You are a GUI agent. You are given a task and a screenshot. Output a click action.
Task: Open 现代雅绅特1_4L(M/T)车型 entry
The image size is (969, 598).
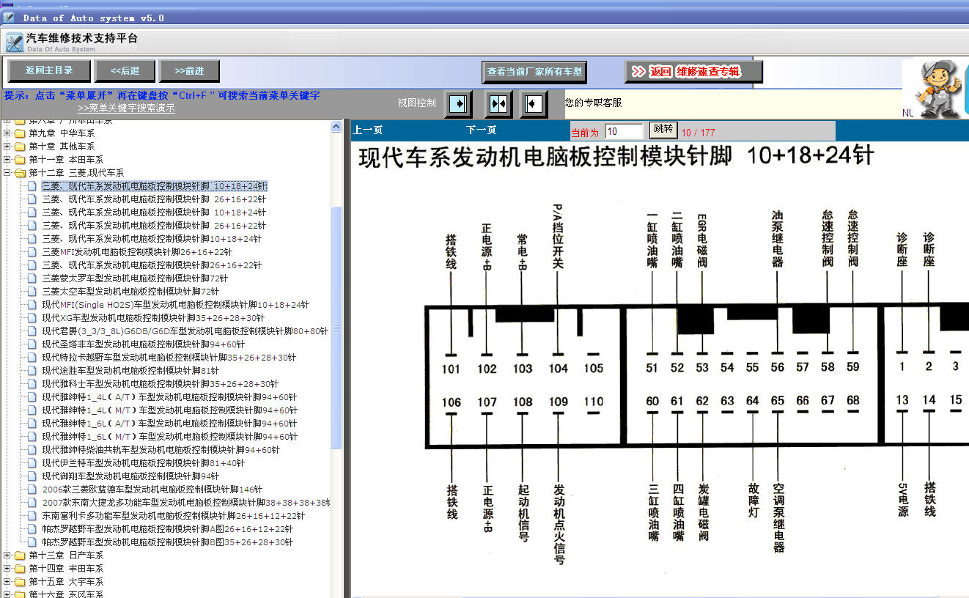tap(169, 410)
